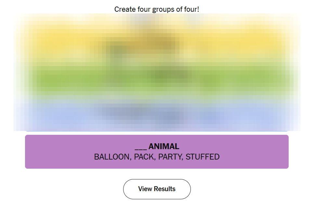Select the blurred green category row

[x=157, y=78]
